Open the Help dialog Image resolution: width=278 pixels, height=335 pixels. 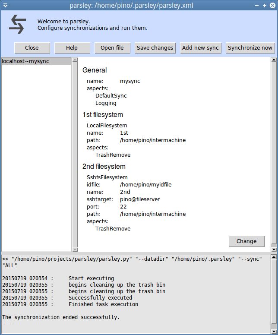pyautogui.click(x=72, y=48)
